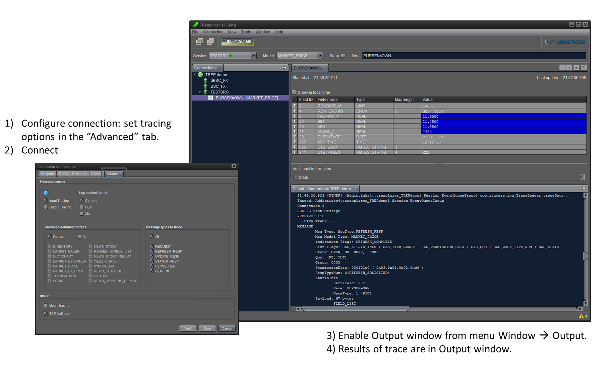Minimize the Output panel

pyautogui.click(x=584, y=189)
